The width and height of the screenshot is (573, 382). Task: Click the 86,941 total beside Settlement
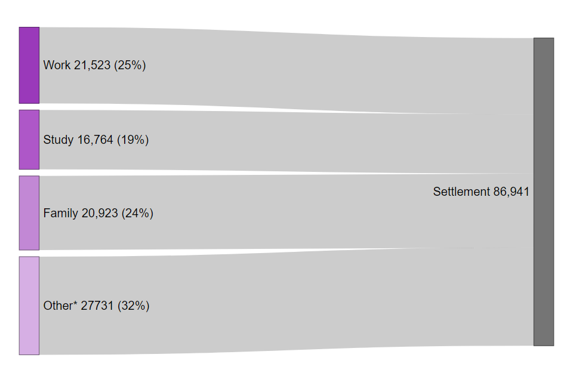pyautogui.click(x=512, y=192)
